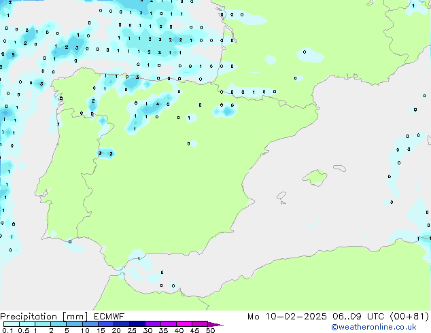Viewport: 431px width, 333px height.
Task: Click the Menorca island outline on the map
Action: click(340, 168)
